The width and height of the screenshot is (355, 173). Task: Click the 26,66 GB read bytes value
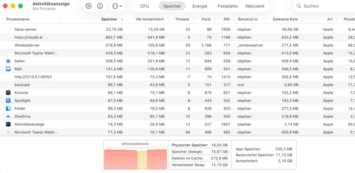(290, 30)
